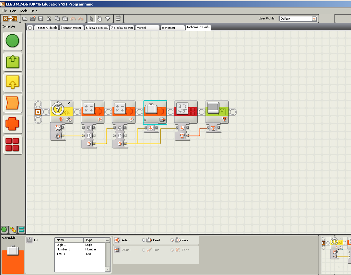Open the Advanced blocks palette
351x275 pixels.
[x=13, y=144]
